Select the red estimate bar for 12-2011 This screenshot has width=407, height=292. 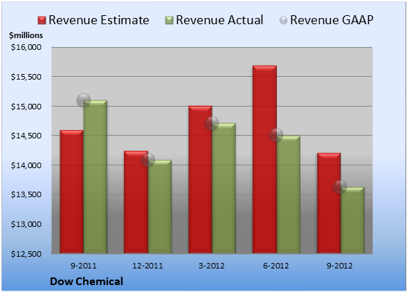[x=136, y=202]
